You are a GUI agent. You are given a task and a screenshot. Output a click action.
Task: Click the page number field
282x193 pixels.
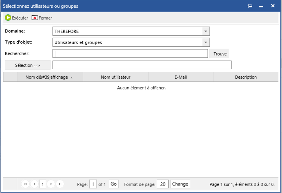click(93, 184)
